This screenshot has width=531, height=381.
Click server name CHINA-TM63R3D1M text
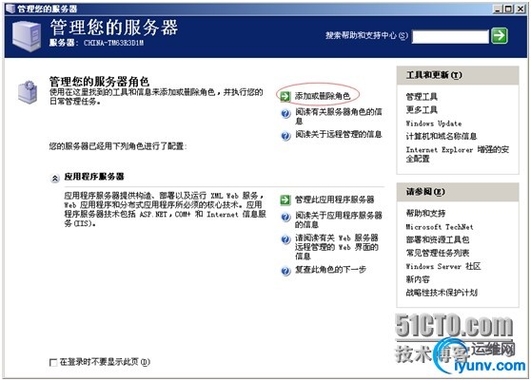click(x=113, y=43)
